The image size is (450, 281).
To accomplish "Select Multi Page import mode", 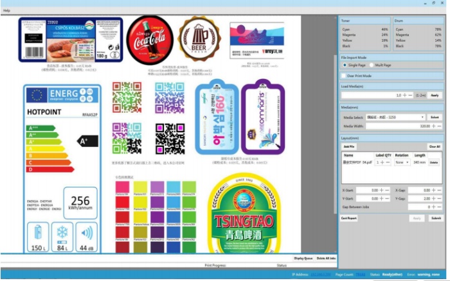I will 372,65.
